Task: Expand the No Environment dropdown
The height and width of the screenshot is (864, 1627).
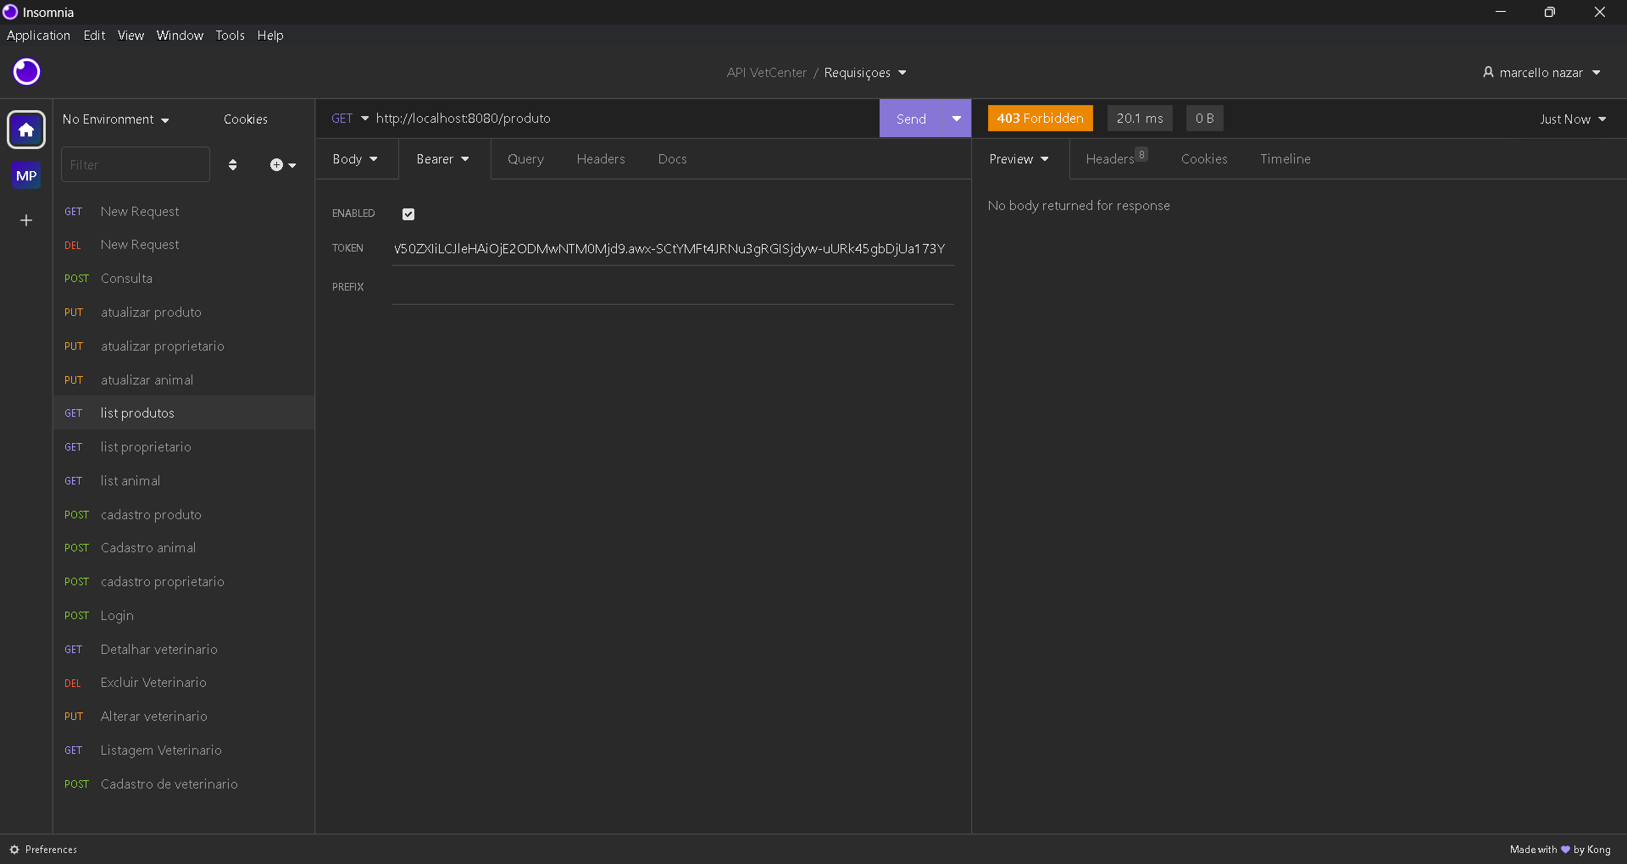Action: (x=116, y=119)
